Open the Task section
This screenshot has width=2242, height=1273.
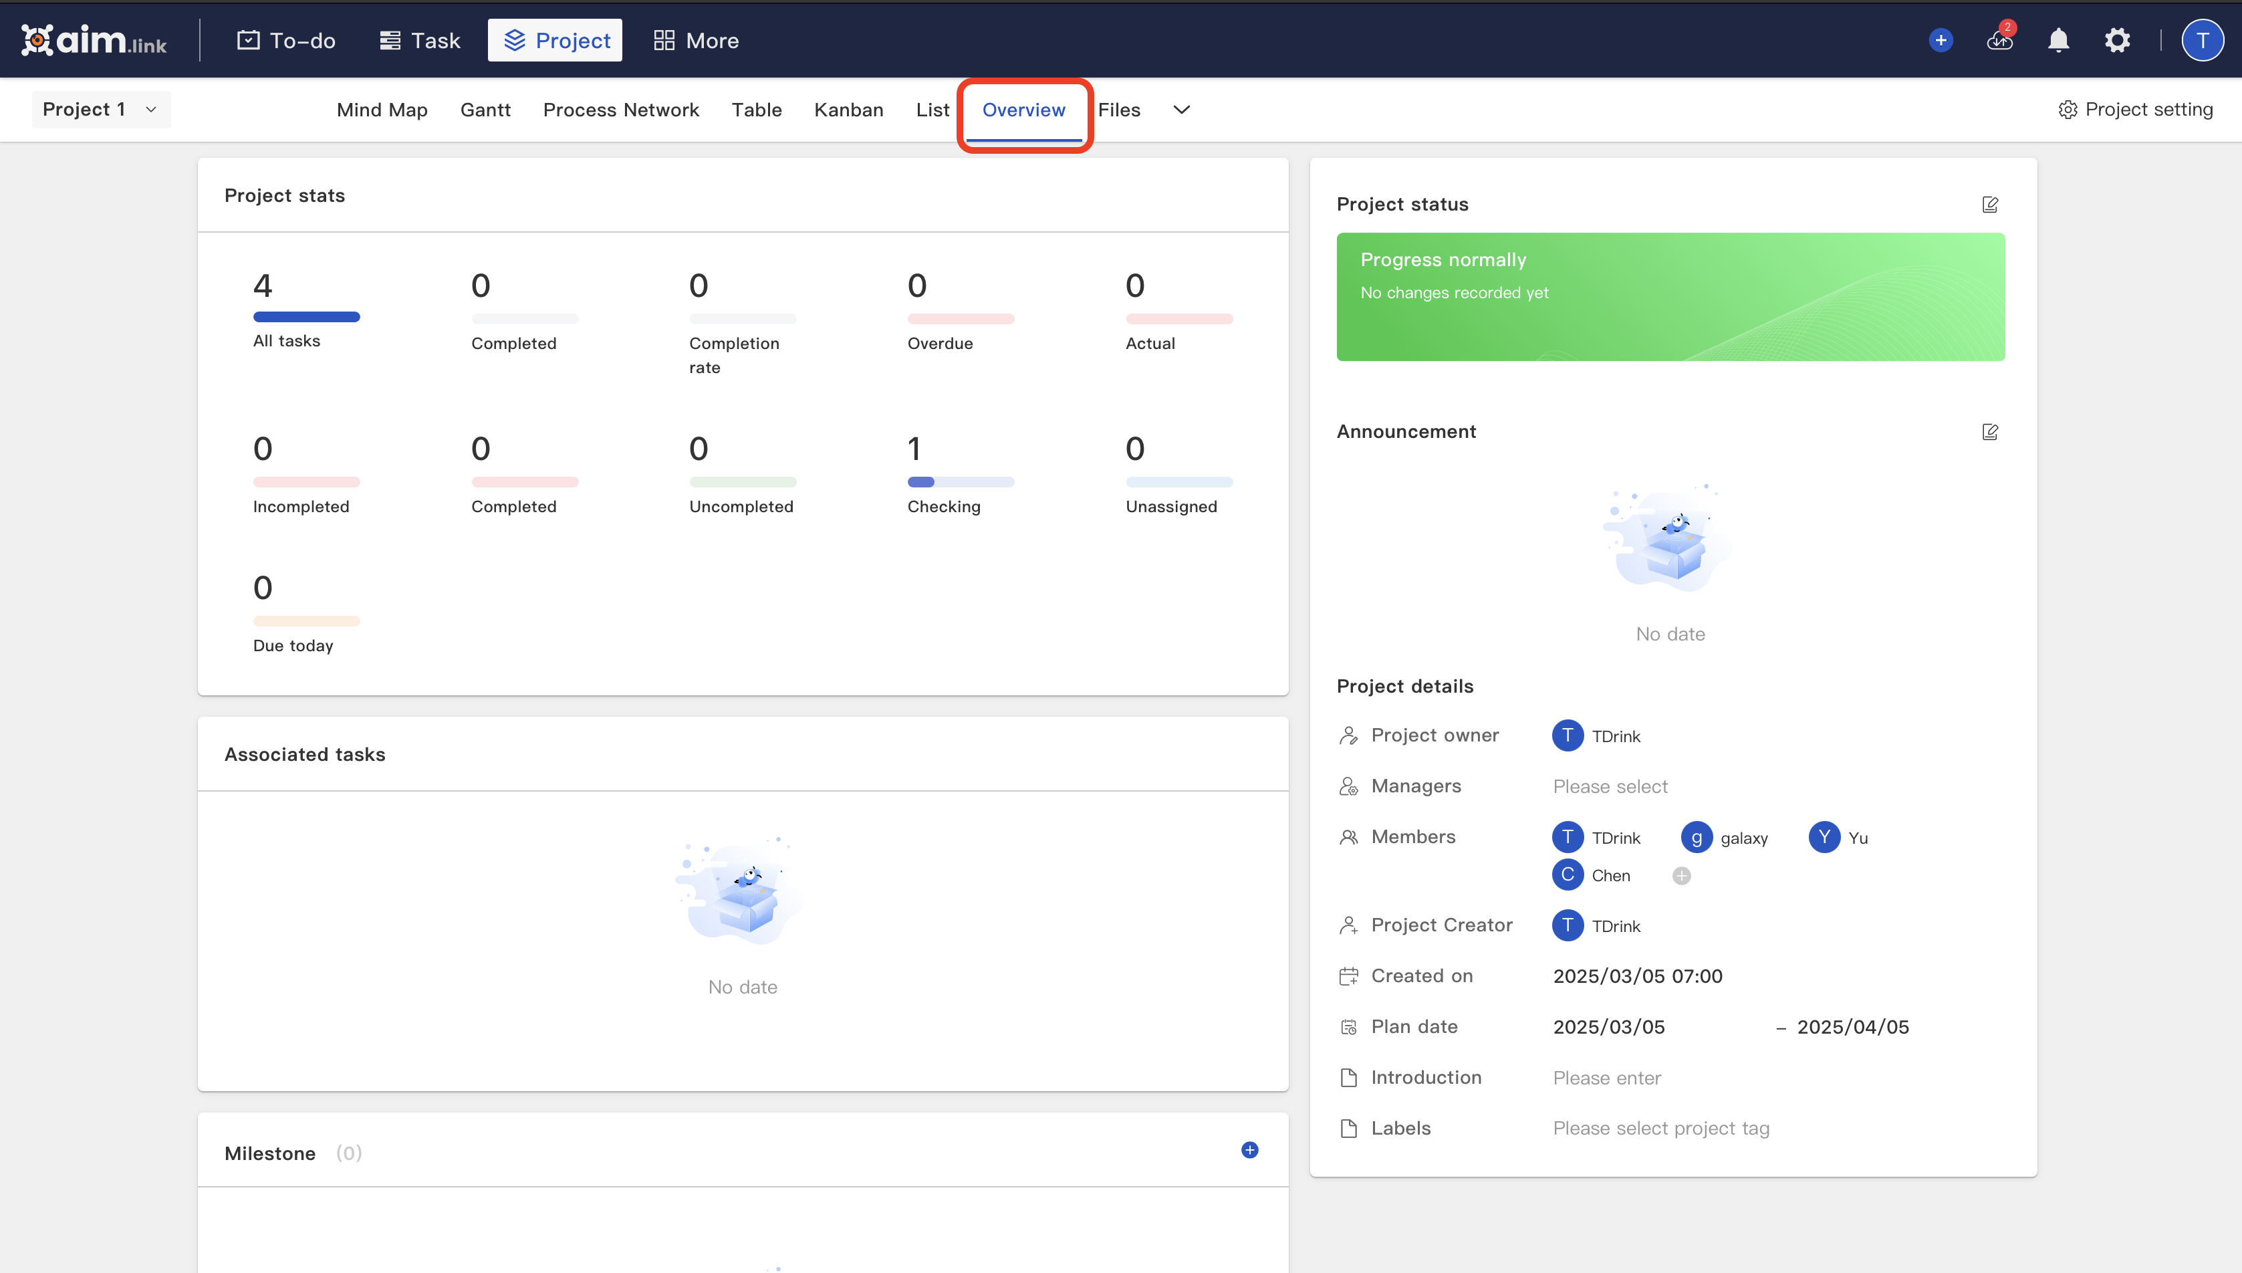420,39
